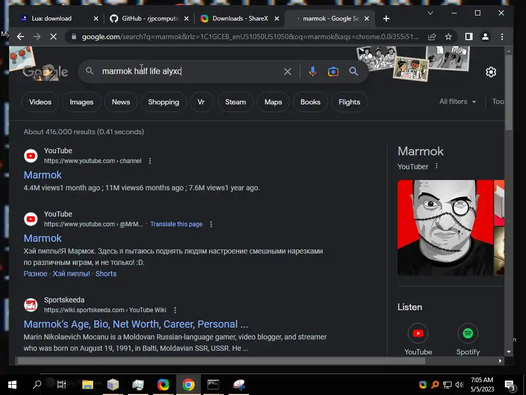
Task: Bookmark this page with the star icon
Action: pyautogui.click(x=448, y=37)
